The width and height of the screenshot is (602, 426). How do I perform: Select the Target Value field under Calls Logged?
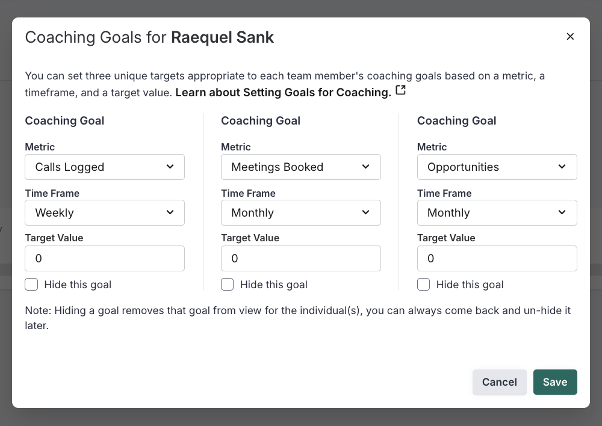coord(105,258)
